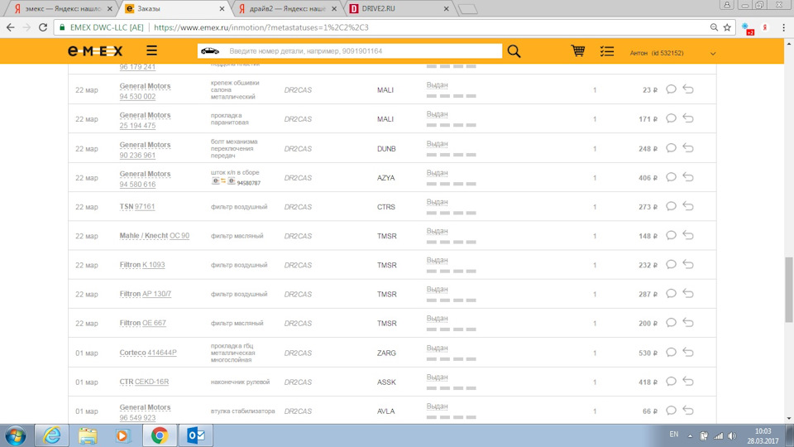Screen dimensions: 794x447
Task: Click return arrow for TSN 97161 row
Action: (x=687, y=206)
